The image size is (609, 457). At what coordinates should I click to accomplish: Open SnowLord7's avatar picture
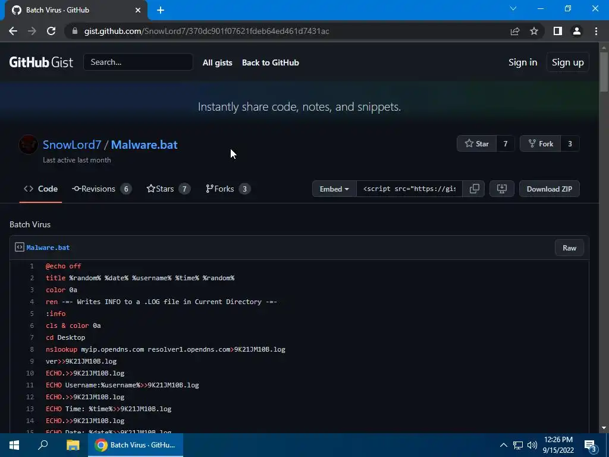point(29,145)
